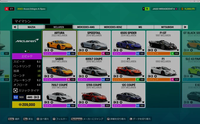Screen dimensions: 200x124
Task: Click the heart icon on 570S Coupé card
Action: 109,102
